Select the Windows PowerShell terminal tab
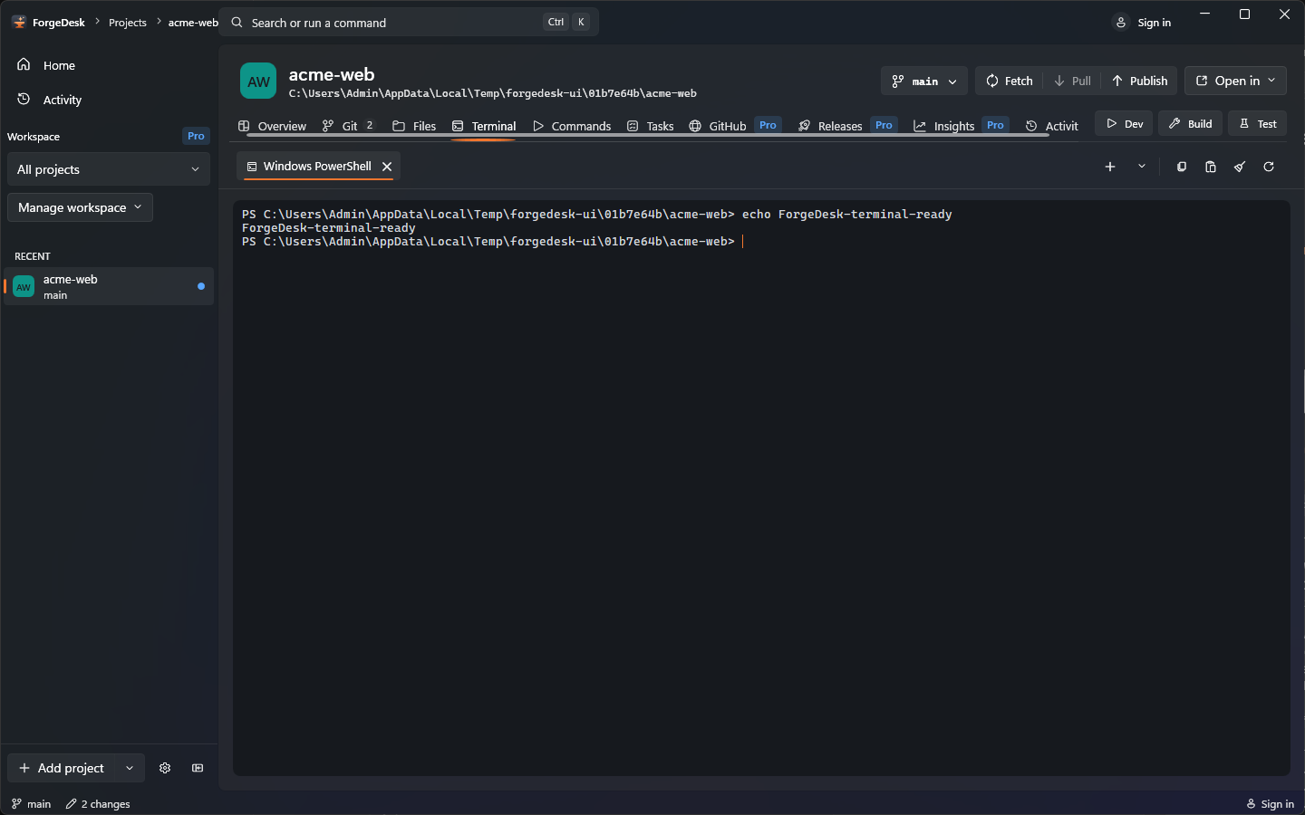Screen dimensions: 1305x815 pos(318,167)
